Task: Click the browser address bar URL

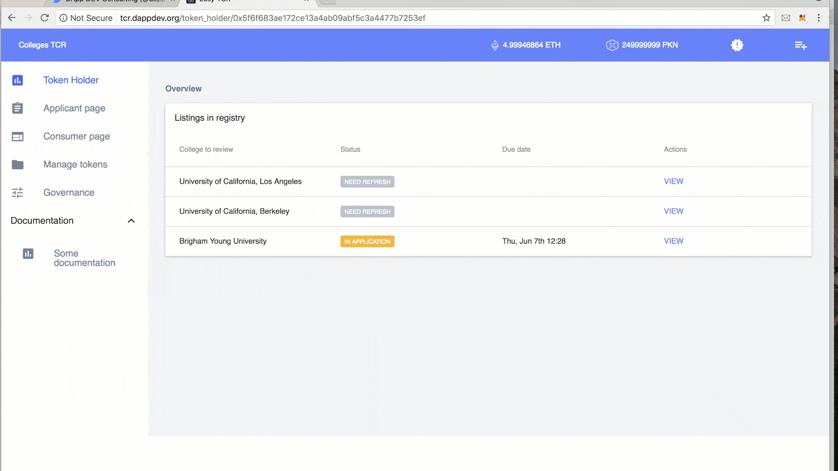Action: [272, 18]
